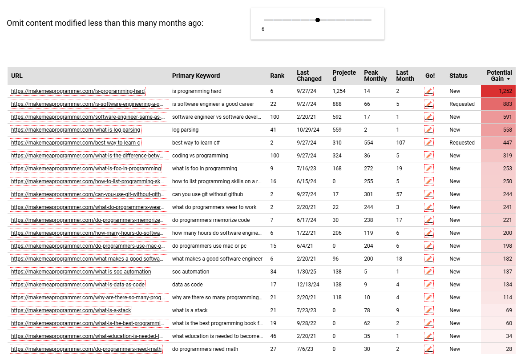Click the Potential Gain sort arrow

[509, 79]
